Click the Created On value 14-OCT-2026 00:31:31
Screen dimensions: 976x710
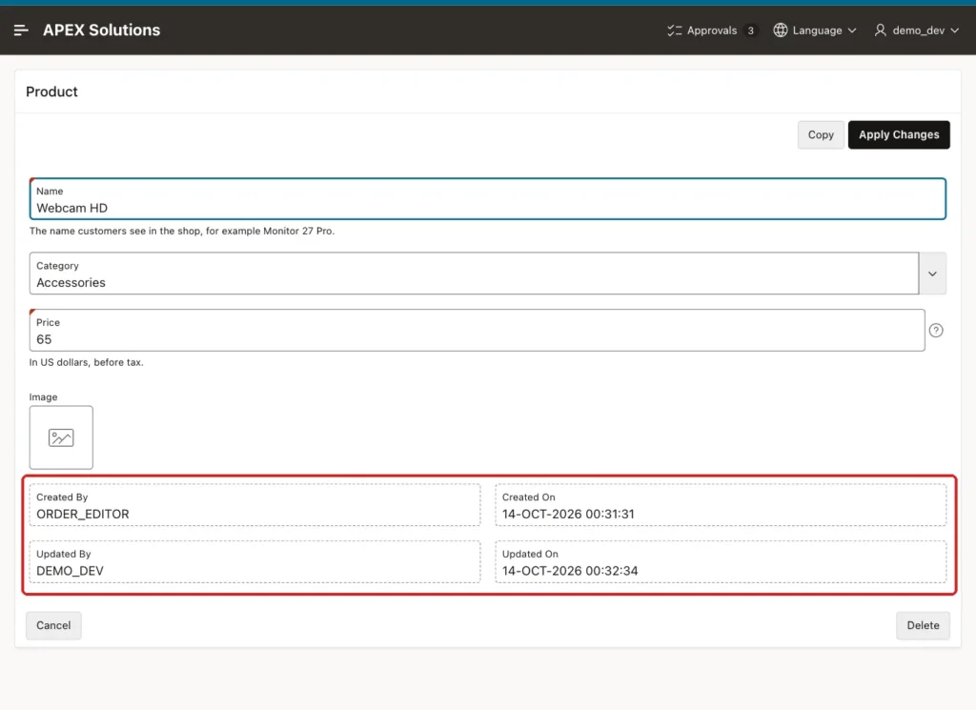(x=568, y=514)
